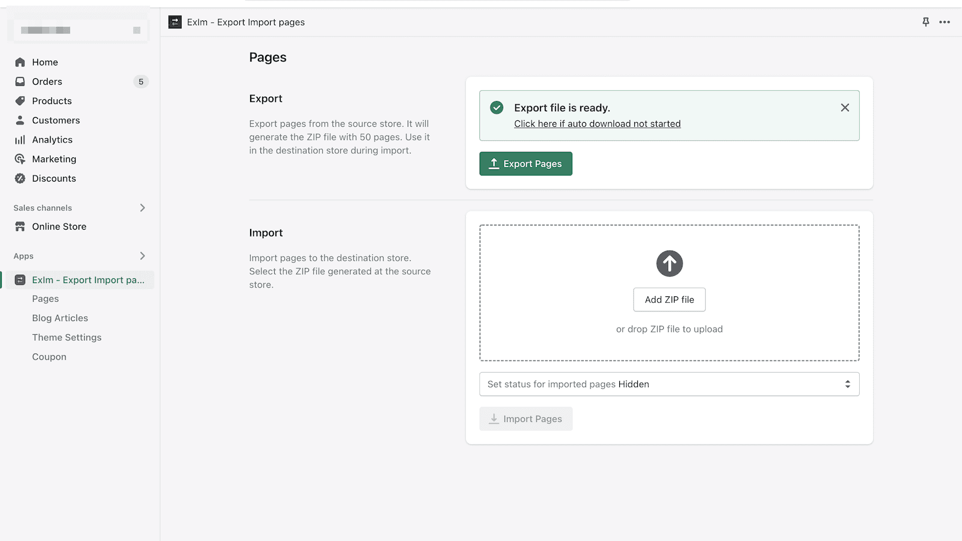Image resolution: width=962 pixels, height=541 pixels.
Task: Open Customers using the person icon
Action: (x=20, y=120)
